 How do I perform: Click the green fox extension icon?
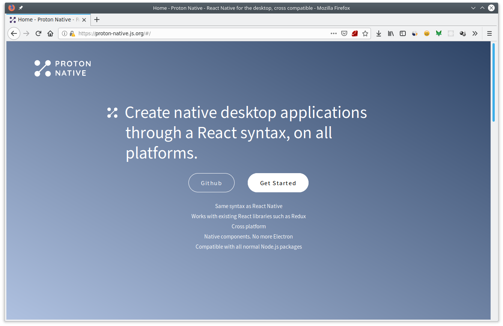438,33
